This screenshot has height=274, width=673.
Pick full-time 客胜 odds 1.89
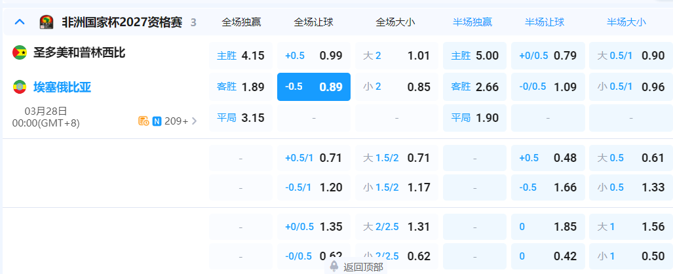click(240, 87)
